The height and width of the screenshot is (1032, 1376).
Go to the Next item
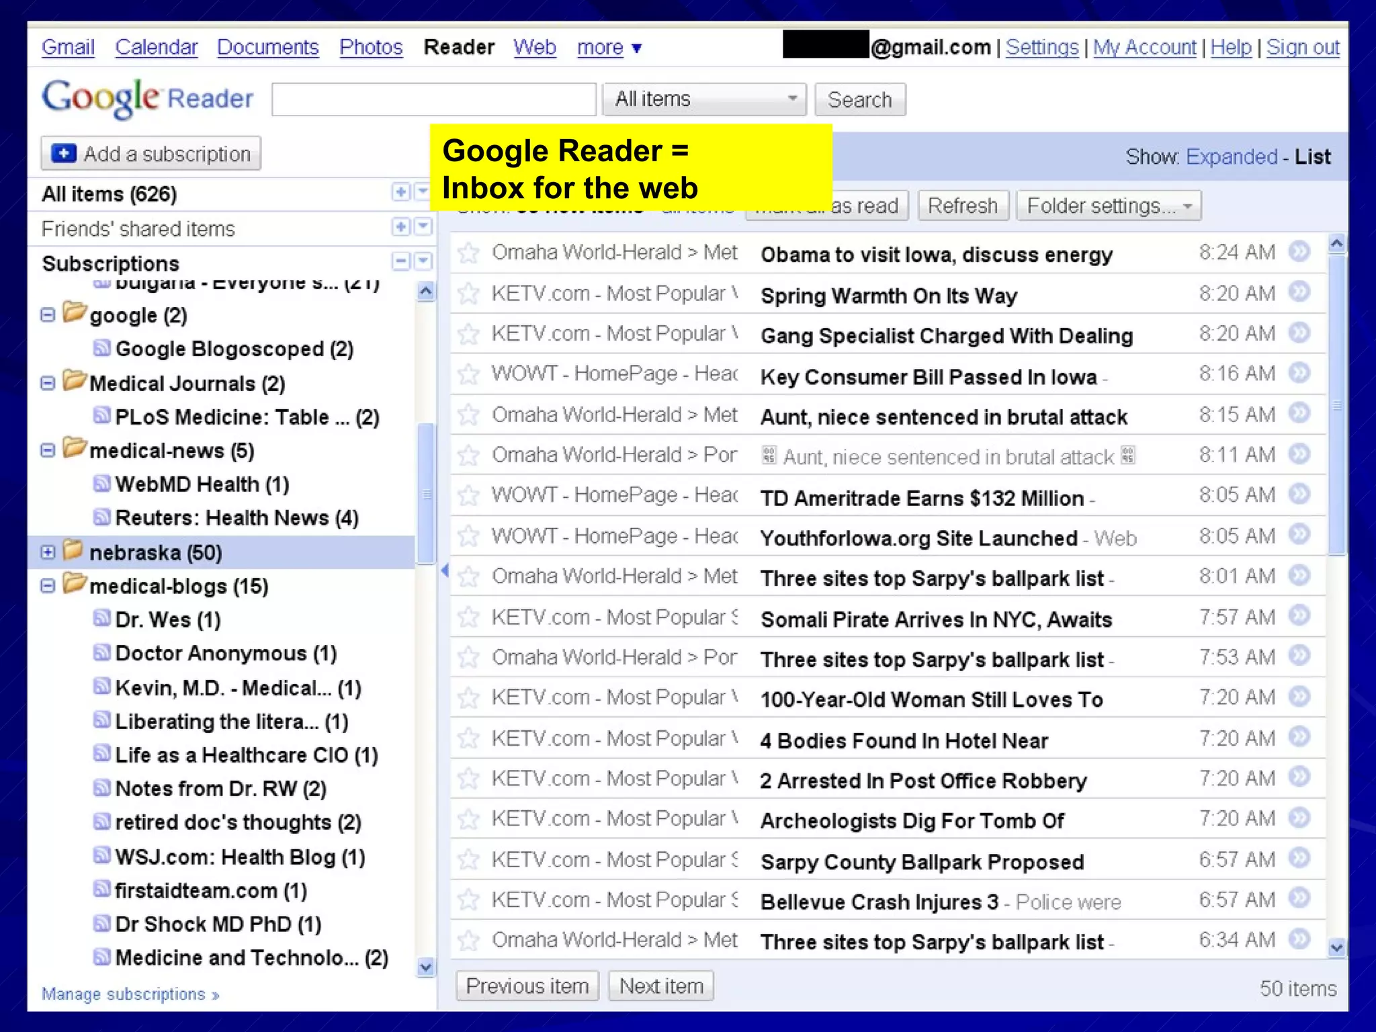tap(661, 986)
